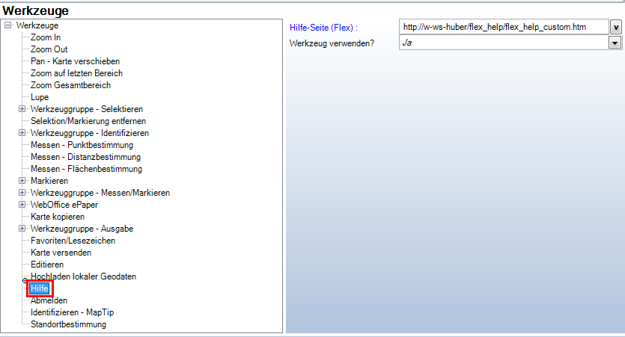The height and width of the screenshot is (337, 625).
Task: Select Zoom auf letzten Bereich item
Action: tap(76, 73)
